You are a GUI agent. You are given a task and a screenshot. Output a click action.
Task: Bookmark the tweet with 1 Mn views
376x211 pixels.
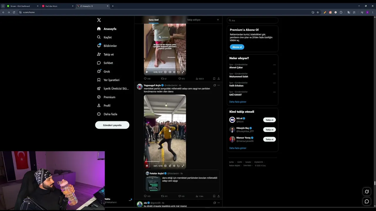pos(214,196)
